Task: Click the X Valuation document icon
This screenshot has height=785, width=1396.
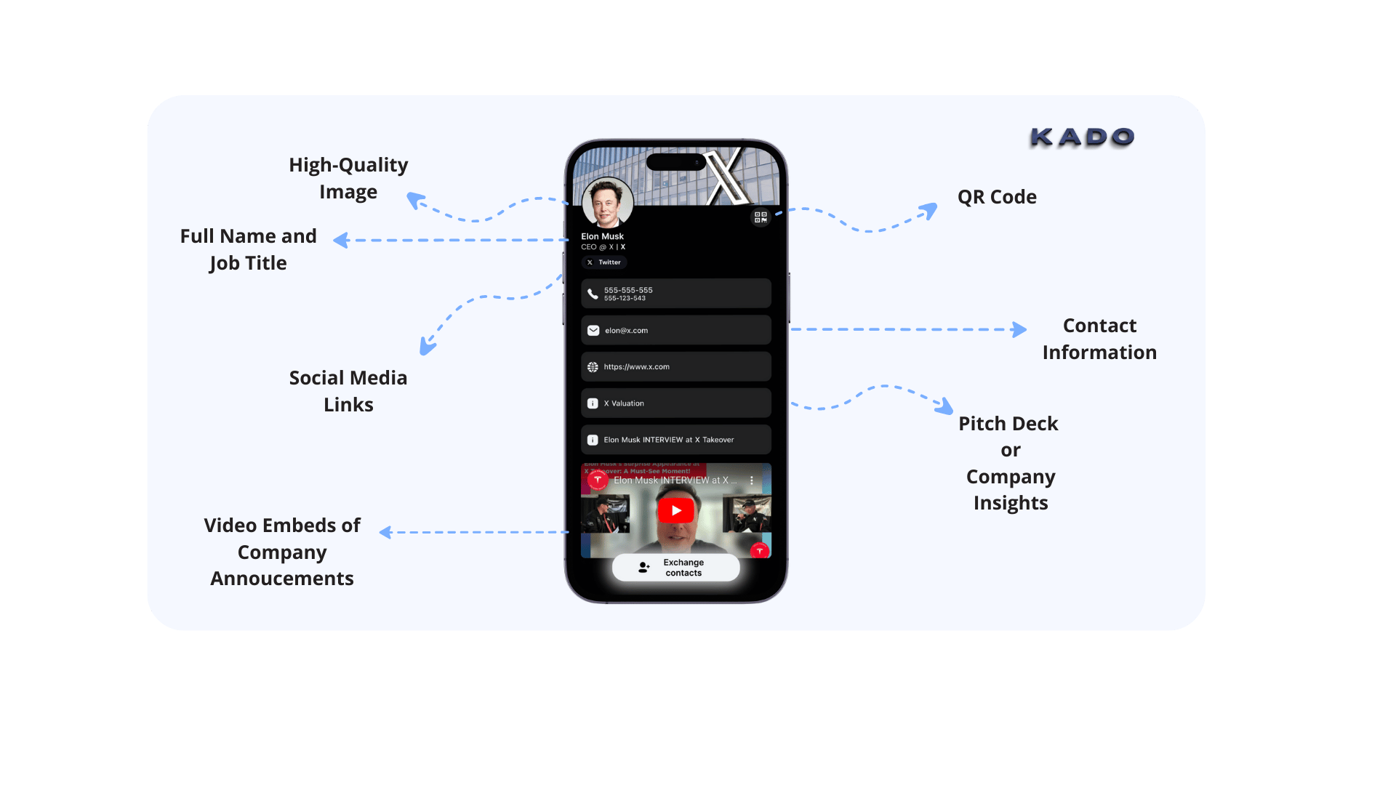Action: coord(592,403)
